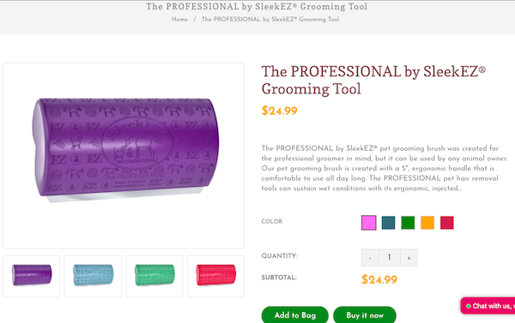Click the breadcrumb product page link
This screenshot has width=515, height=323.
click(x=270, y=20)
